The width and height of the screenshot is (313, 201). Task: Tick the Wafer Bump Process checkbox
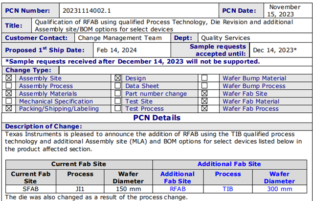(x=204, y=86)
